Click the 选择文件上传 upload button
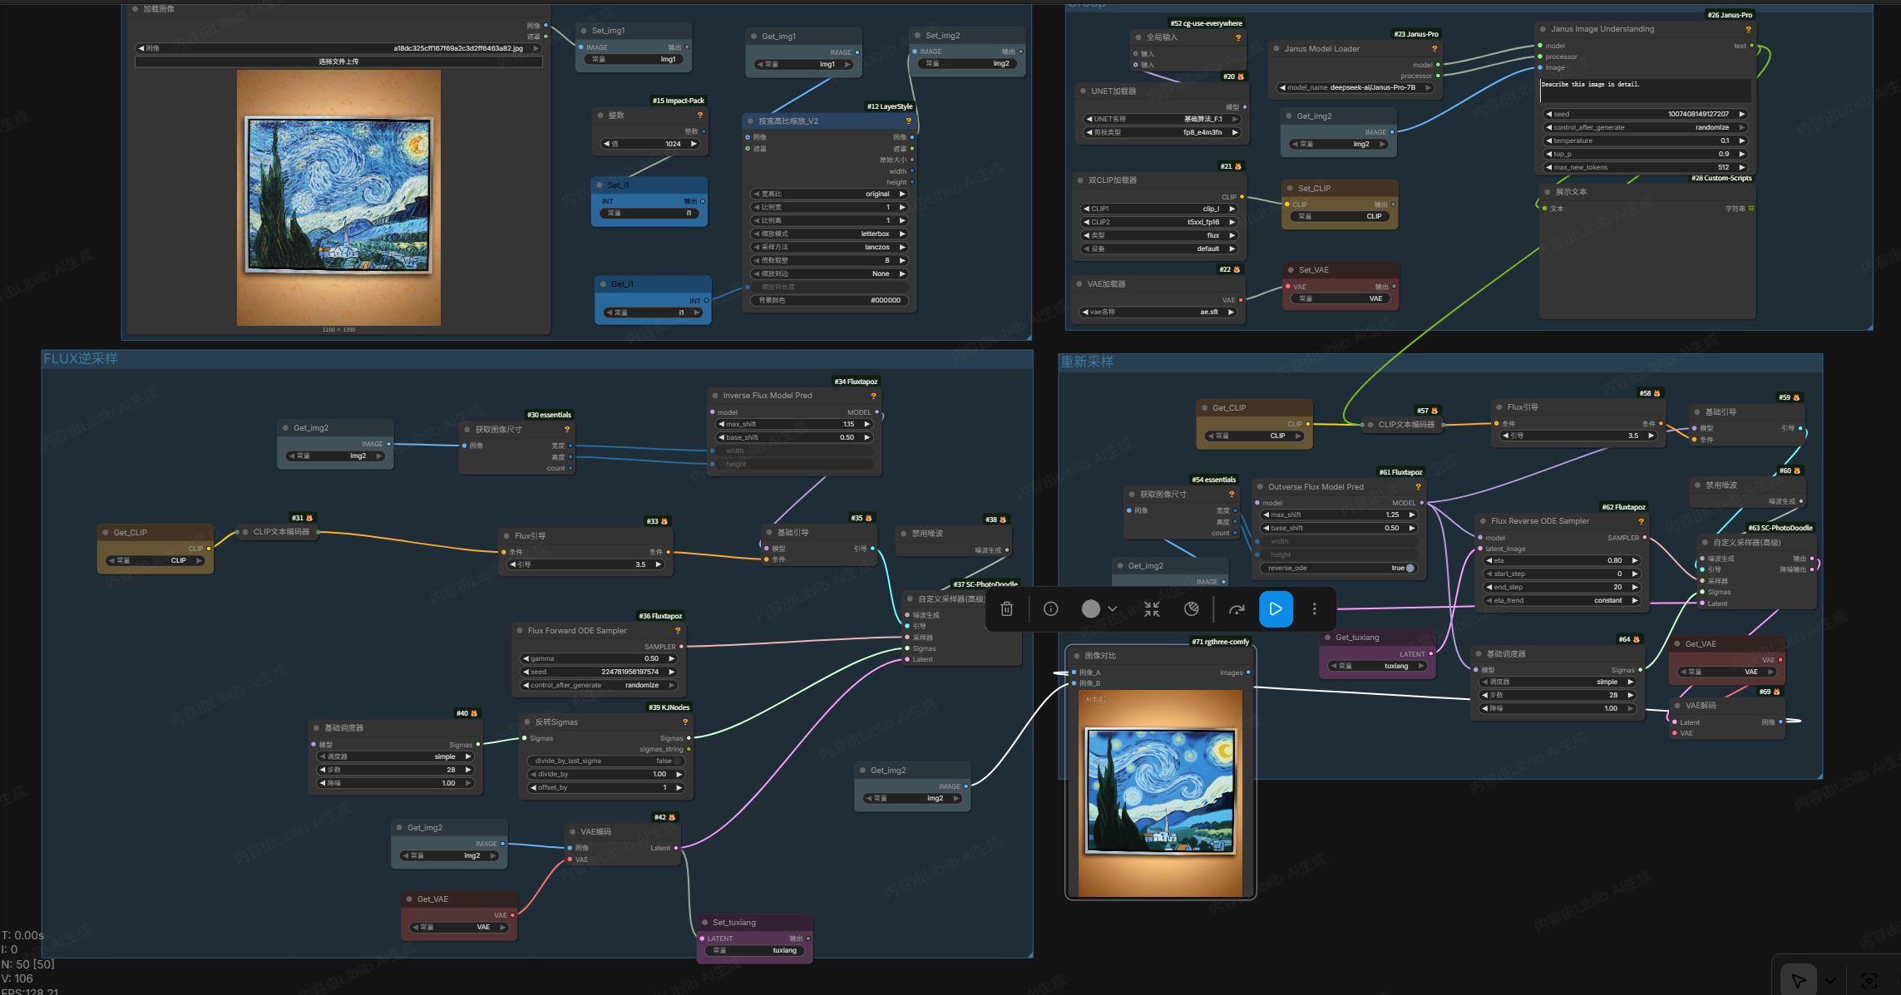 coord(338,62)
